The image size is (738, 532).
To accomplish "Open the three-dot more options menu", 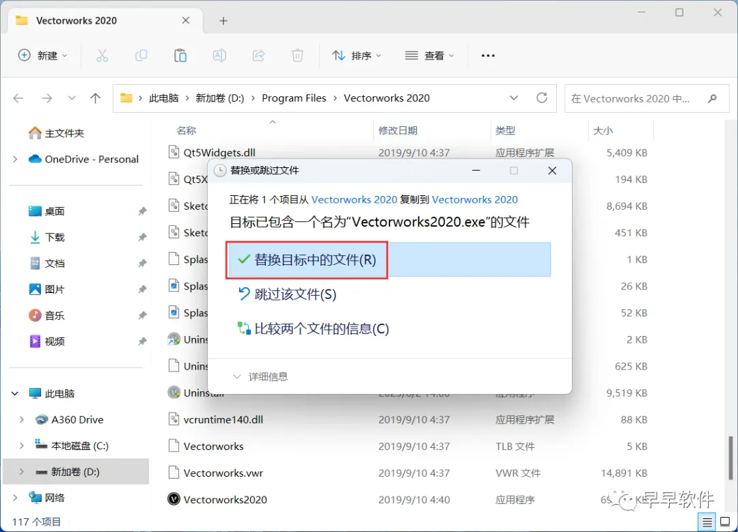I will point(488,55).
